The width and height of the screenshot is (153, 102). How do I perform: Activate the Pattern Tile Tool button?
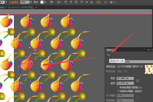pos(109,55)
